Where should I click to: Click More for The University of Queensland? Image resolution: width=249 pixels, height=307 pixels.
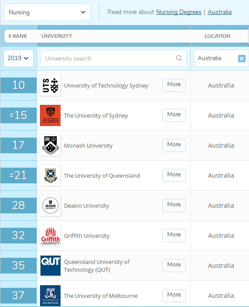[x=174, y=175]
